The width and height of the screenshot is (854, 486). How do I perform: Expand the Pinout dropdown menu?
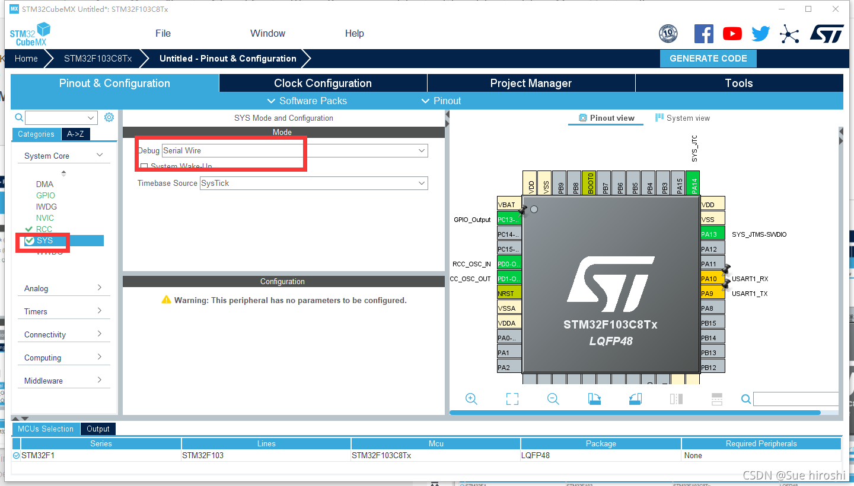click(441, 101)
